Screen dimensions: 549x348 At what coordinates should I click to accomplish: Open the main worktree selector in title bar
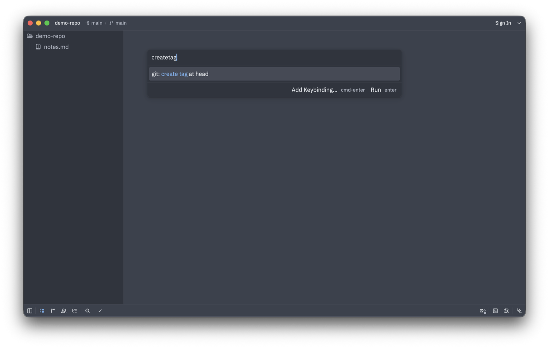[x=94, y=23]
